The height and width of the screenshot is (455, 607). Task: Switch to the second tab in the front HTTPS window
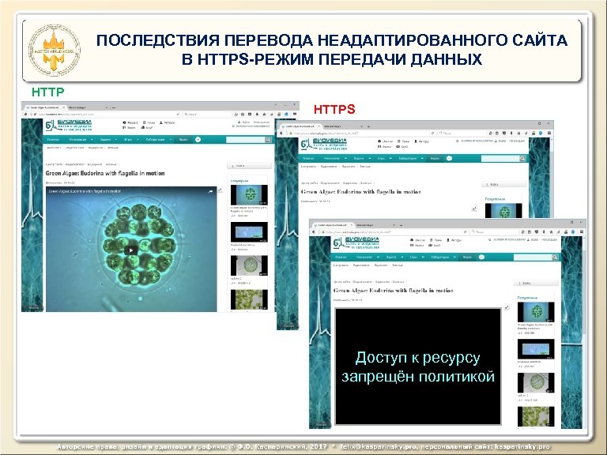(376, 225)
